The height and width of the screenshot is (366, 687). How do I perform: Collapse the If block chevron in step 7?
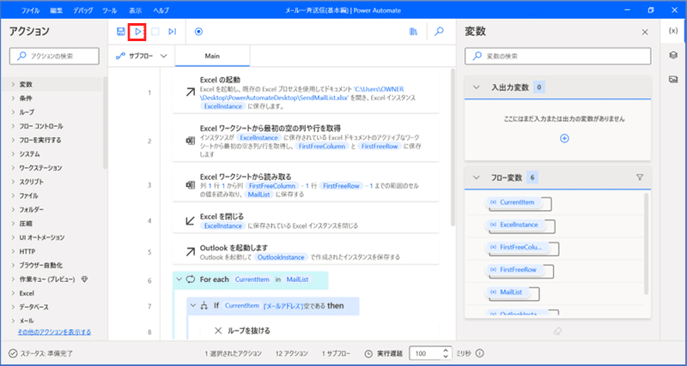[x=192, y=306]
